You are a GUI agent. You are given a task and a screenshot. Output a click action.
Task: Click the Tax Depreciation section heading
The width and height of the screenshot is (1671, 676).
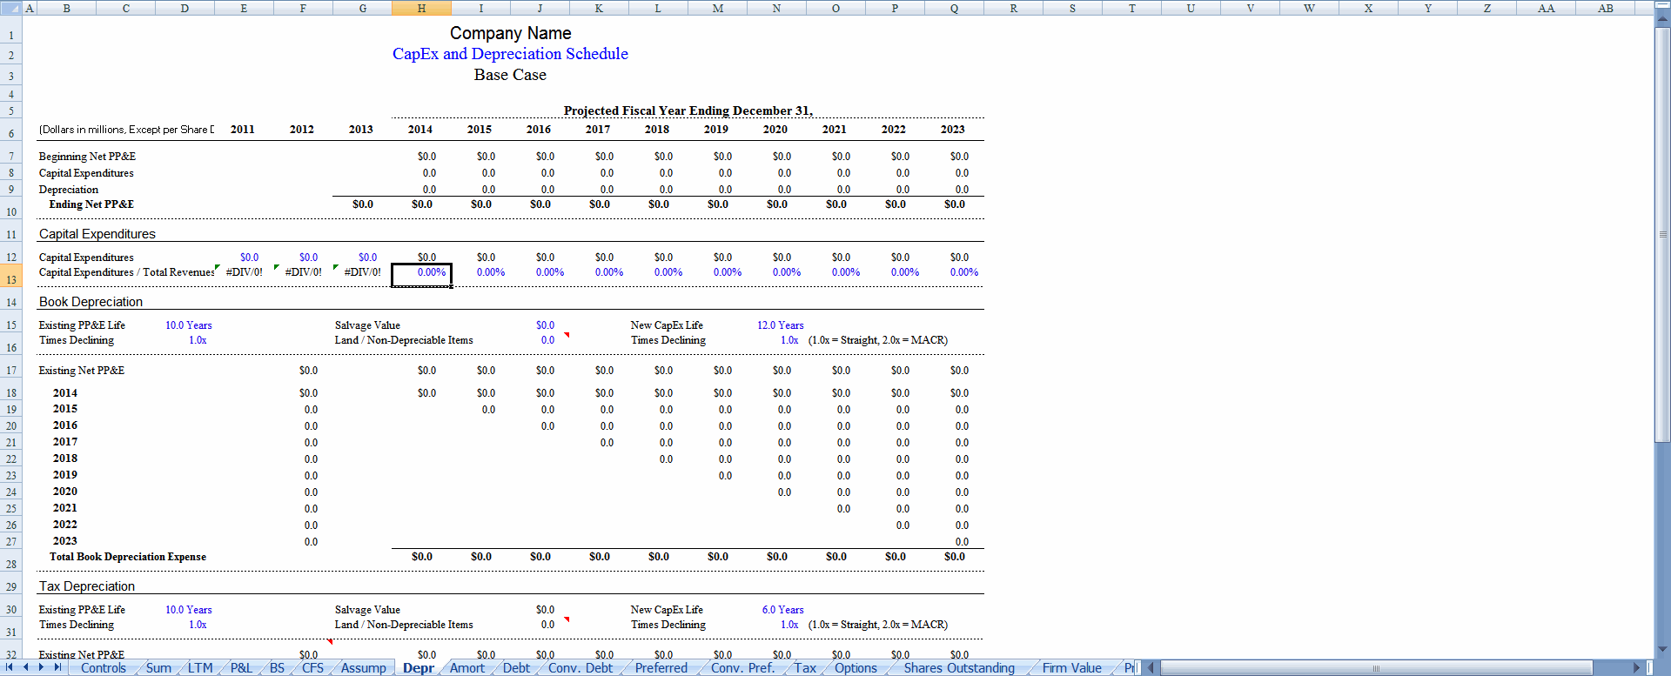(x=87, y=586)
